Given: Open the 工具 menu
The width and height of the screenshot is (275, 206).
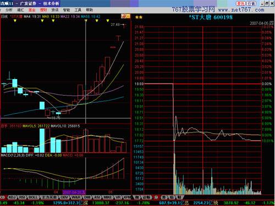Looking at the screenshot, I should pyautogui.click(x=78, y=10).
